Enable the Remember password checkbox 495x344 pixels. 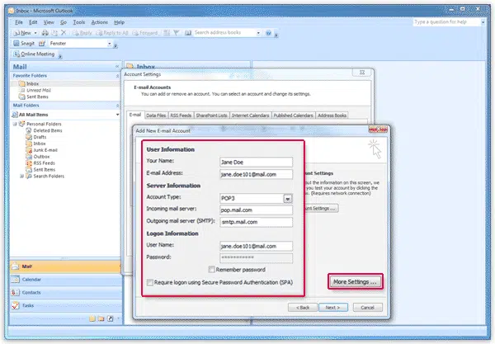click(x=213, y=270)
